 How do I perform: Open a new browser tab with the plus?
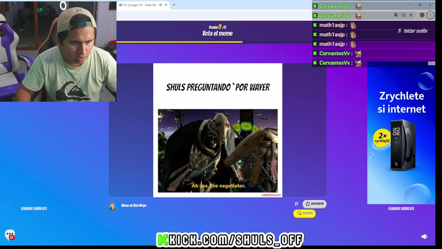[174, 5]
